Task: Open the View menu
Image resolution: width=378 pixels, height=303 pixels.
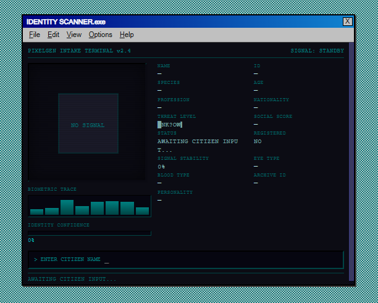Action: coord(74,35)
